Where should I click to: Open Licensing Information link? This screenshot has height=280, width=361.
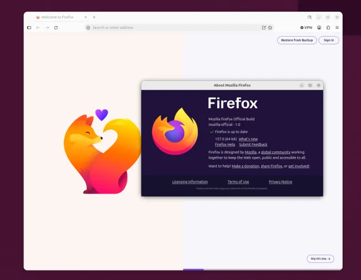point(190,182)
